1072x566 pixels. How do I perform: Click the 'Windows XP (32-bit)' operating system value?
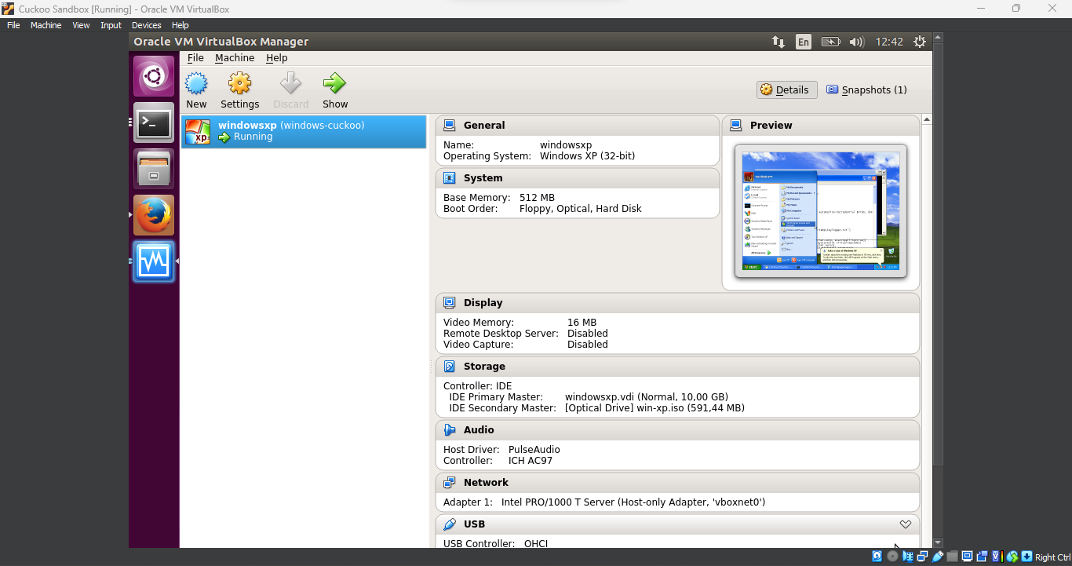click(587, 156)
